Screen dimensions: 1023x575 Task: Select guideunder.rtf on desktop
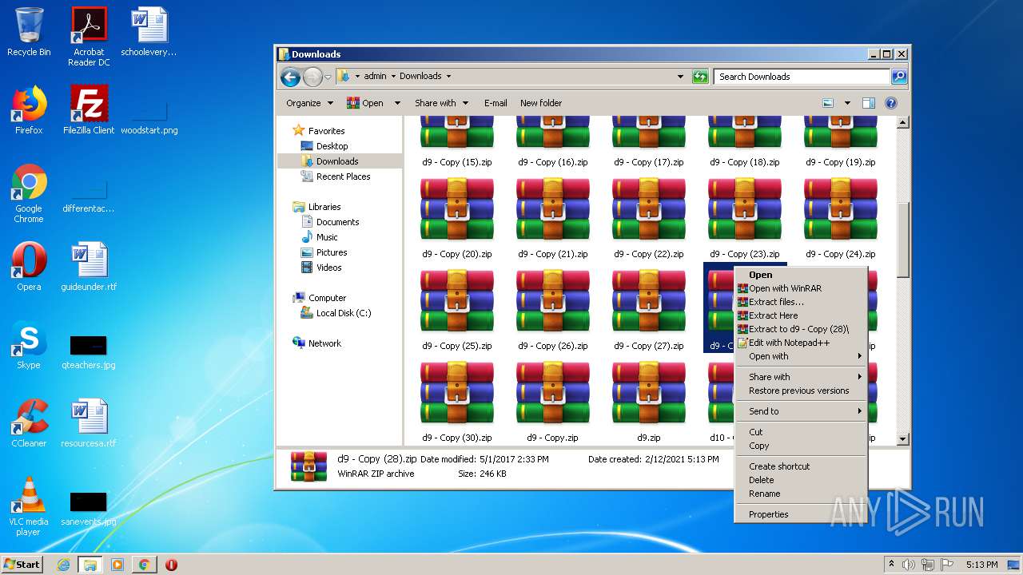pos(89,267)
